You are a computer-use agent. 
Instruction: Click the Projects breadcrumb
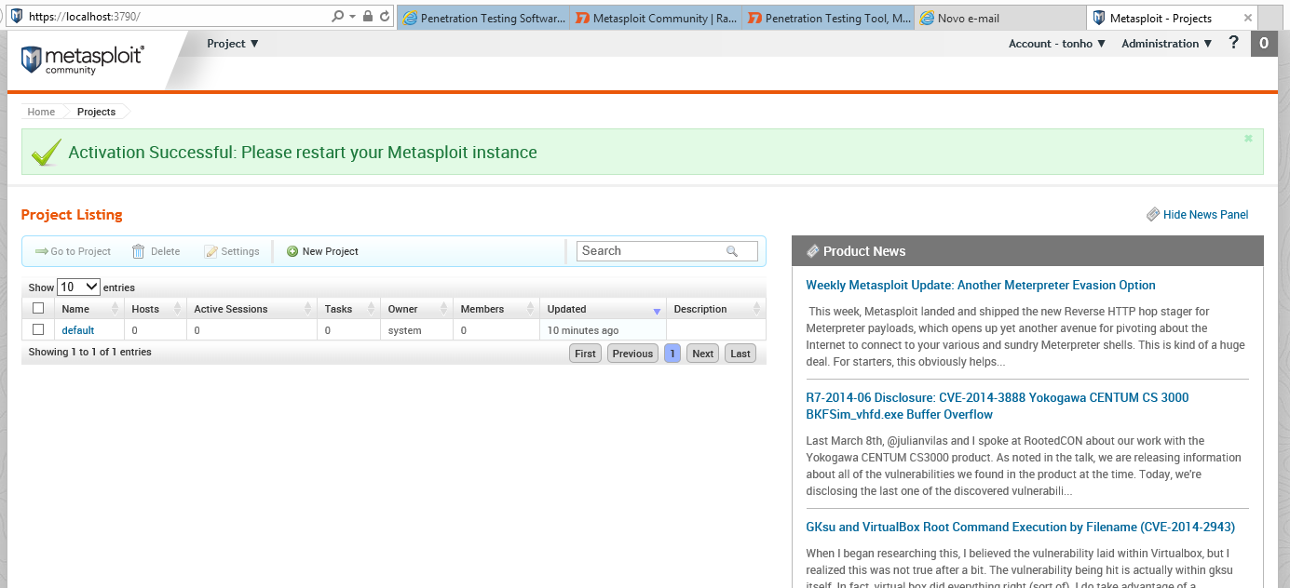pos(97,112)
